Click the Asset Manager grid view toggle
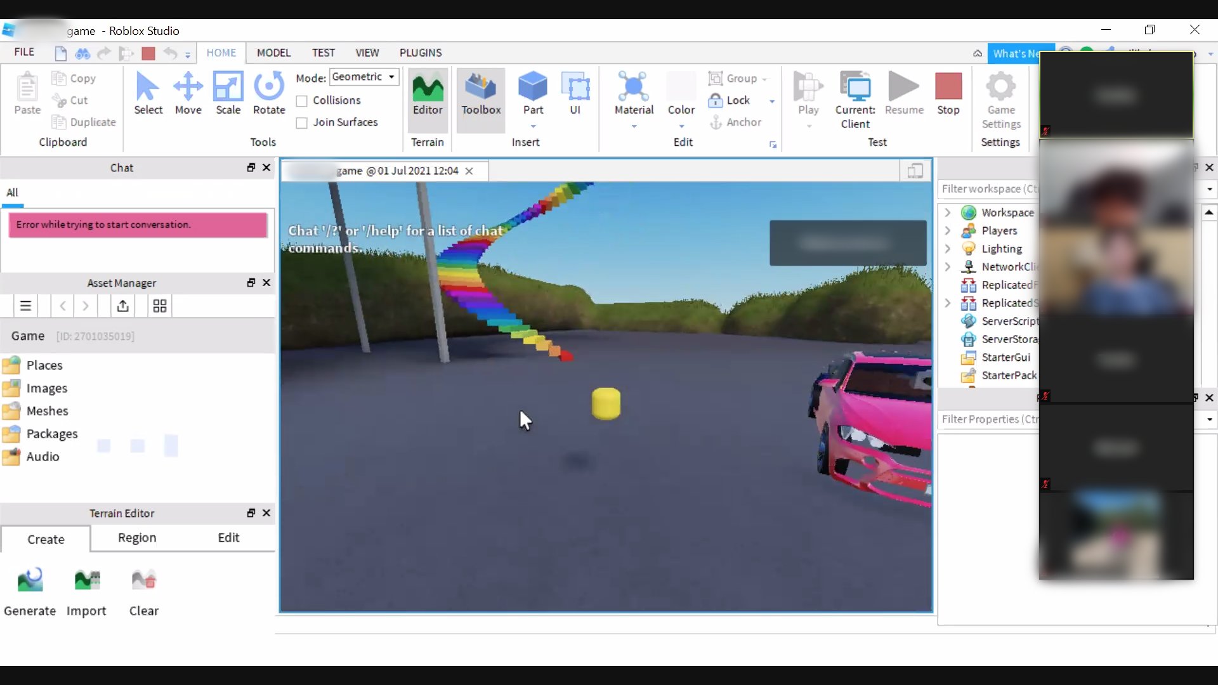 pyautogui.click(x=160, y=306)
